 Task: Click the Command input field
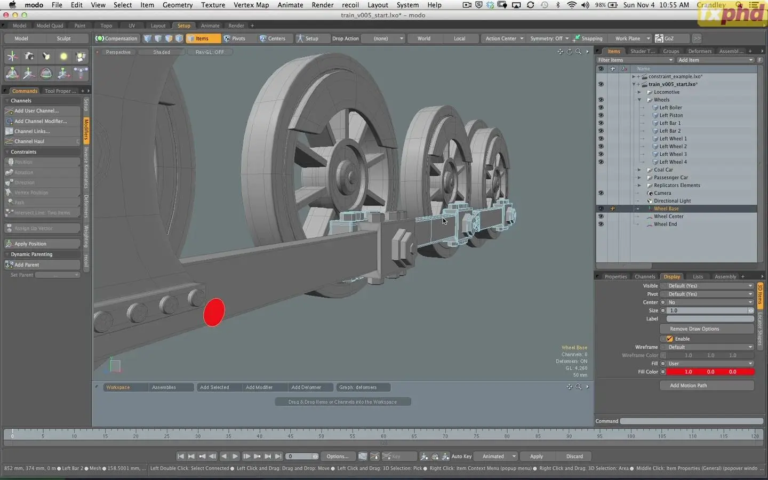coord(692,421)
